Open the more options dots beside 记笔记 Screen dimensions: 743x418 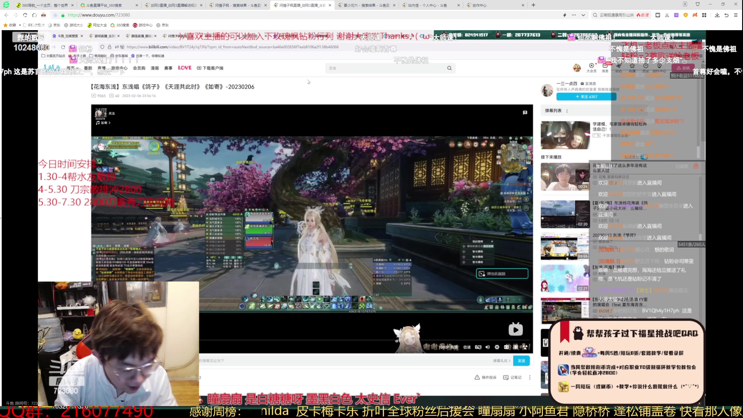click(530, 377)
